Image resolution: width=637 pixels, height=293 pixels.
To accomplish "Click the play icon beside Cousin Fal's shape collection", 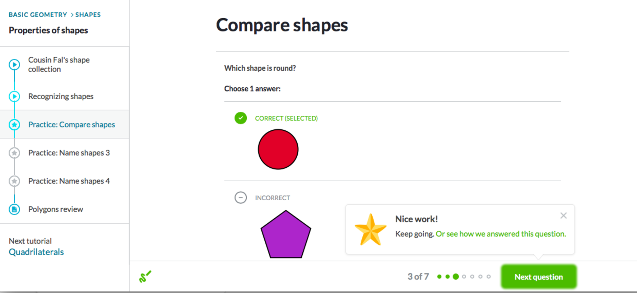I will tap(14, 65).
